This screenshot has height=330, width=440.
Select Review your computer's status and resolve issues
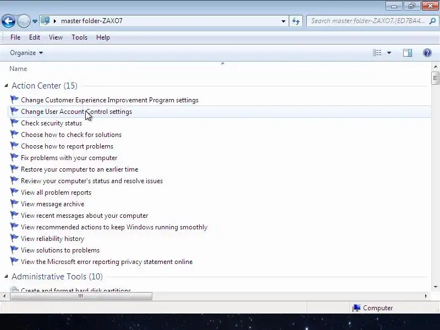click(x=92, y=181)
